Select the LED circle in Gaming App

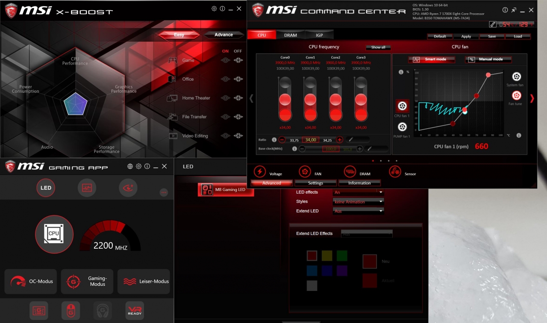click(46, 188)
